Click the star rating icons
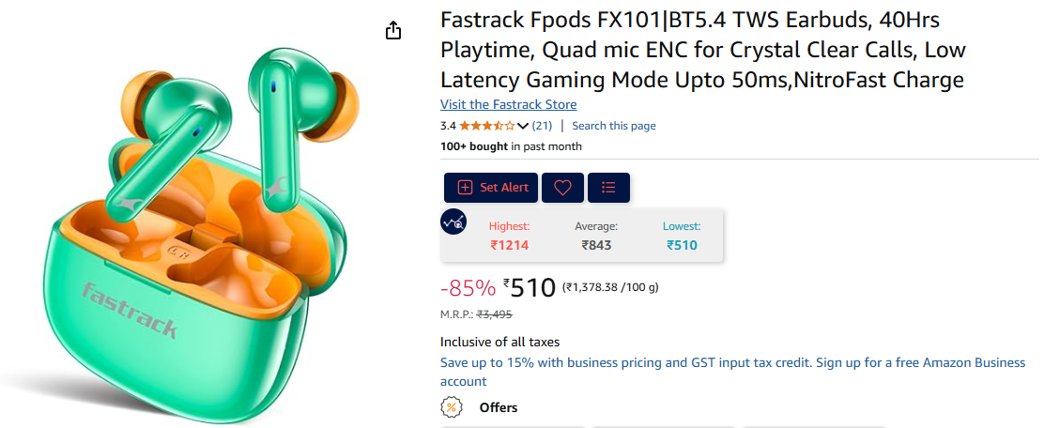Screen dimensions: 1060x428 coord(486,126)
